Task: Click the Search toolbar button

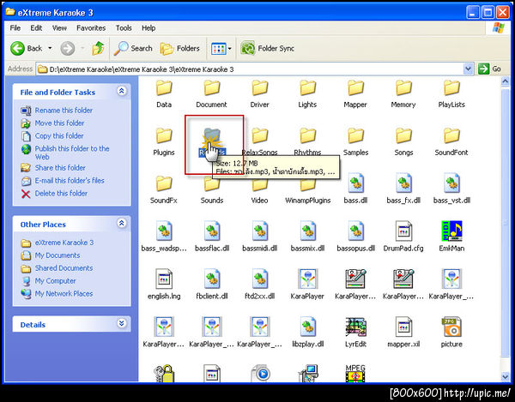Action: point(133,49)
